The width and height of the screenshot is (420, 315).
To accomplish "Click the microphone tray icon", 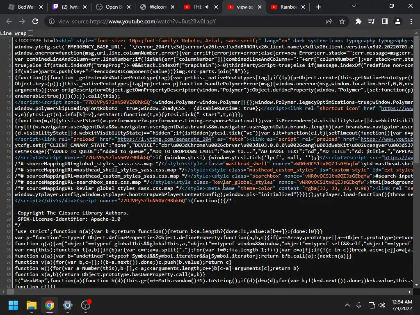I will (x=359, y=305).
